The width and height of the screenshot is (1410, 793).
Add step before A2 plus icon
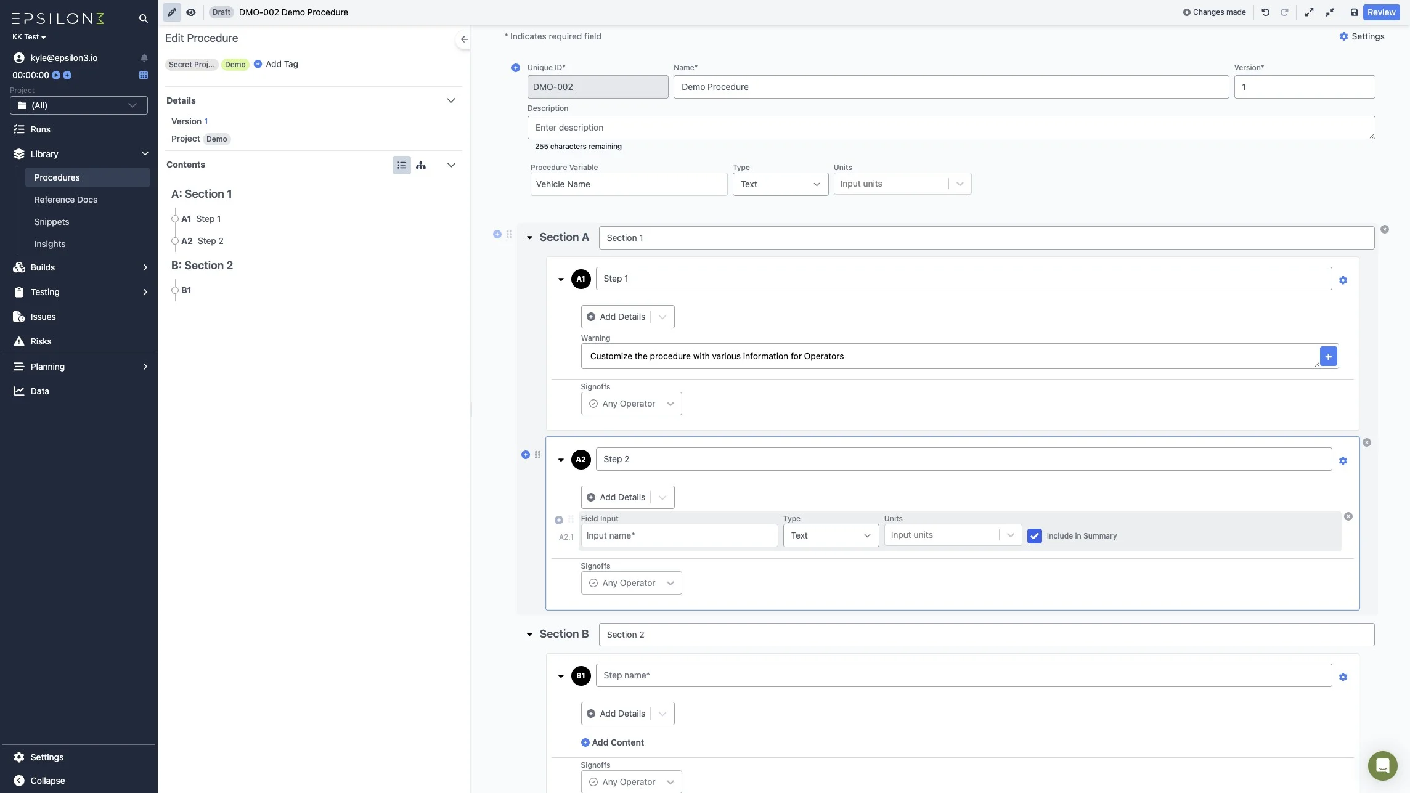pyautogui.click(x=526, y=455)
